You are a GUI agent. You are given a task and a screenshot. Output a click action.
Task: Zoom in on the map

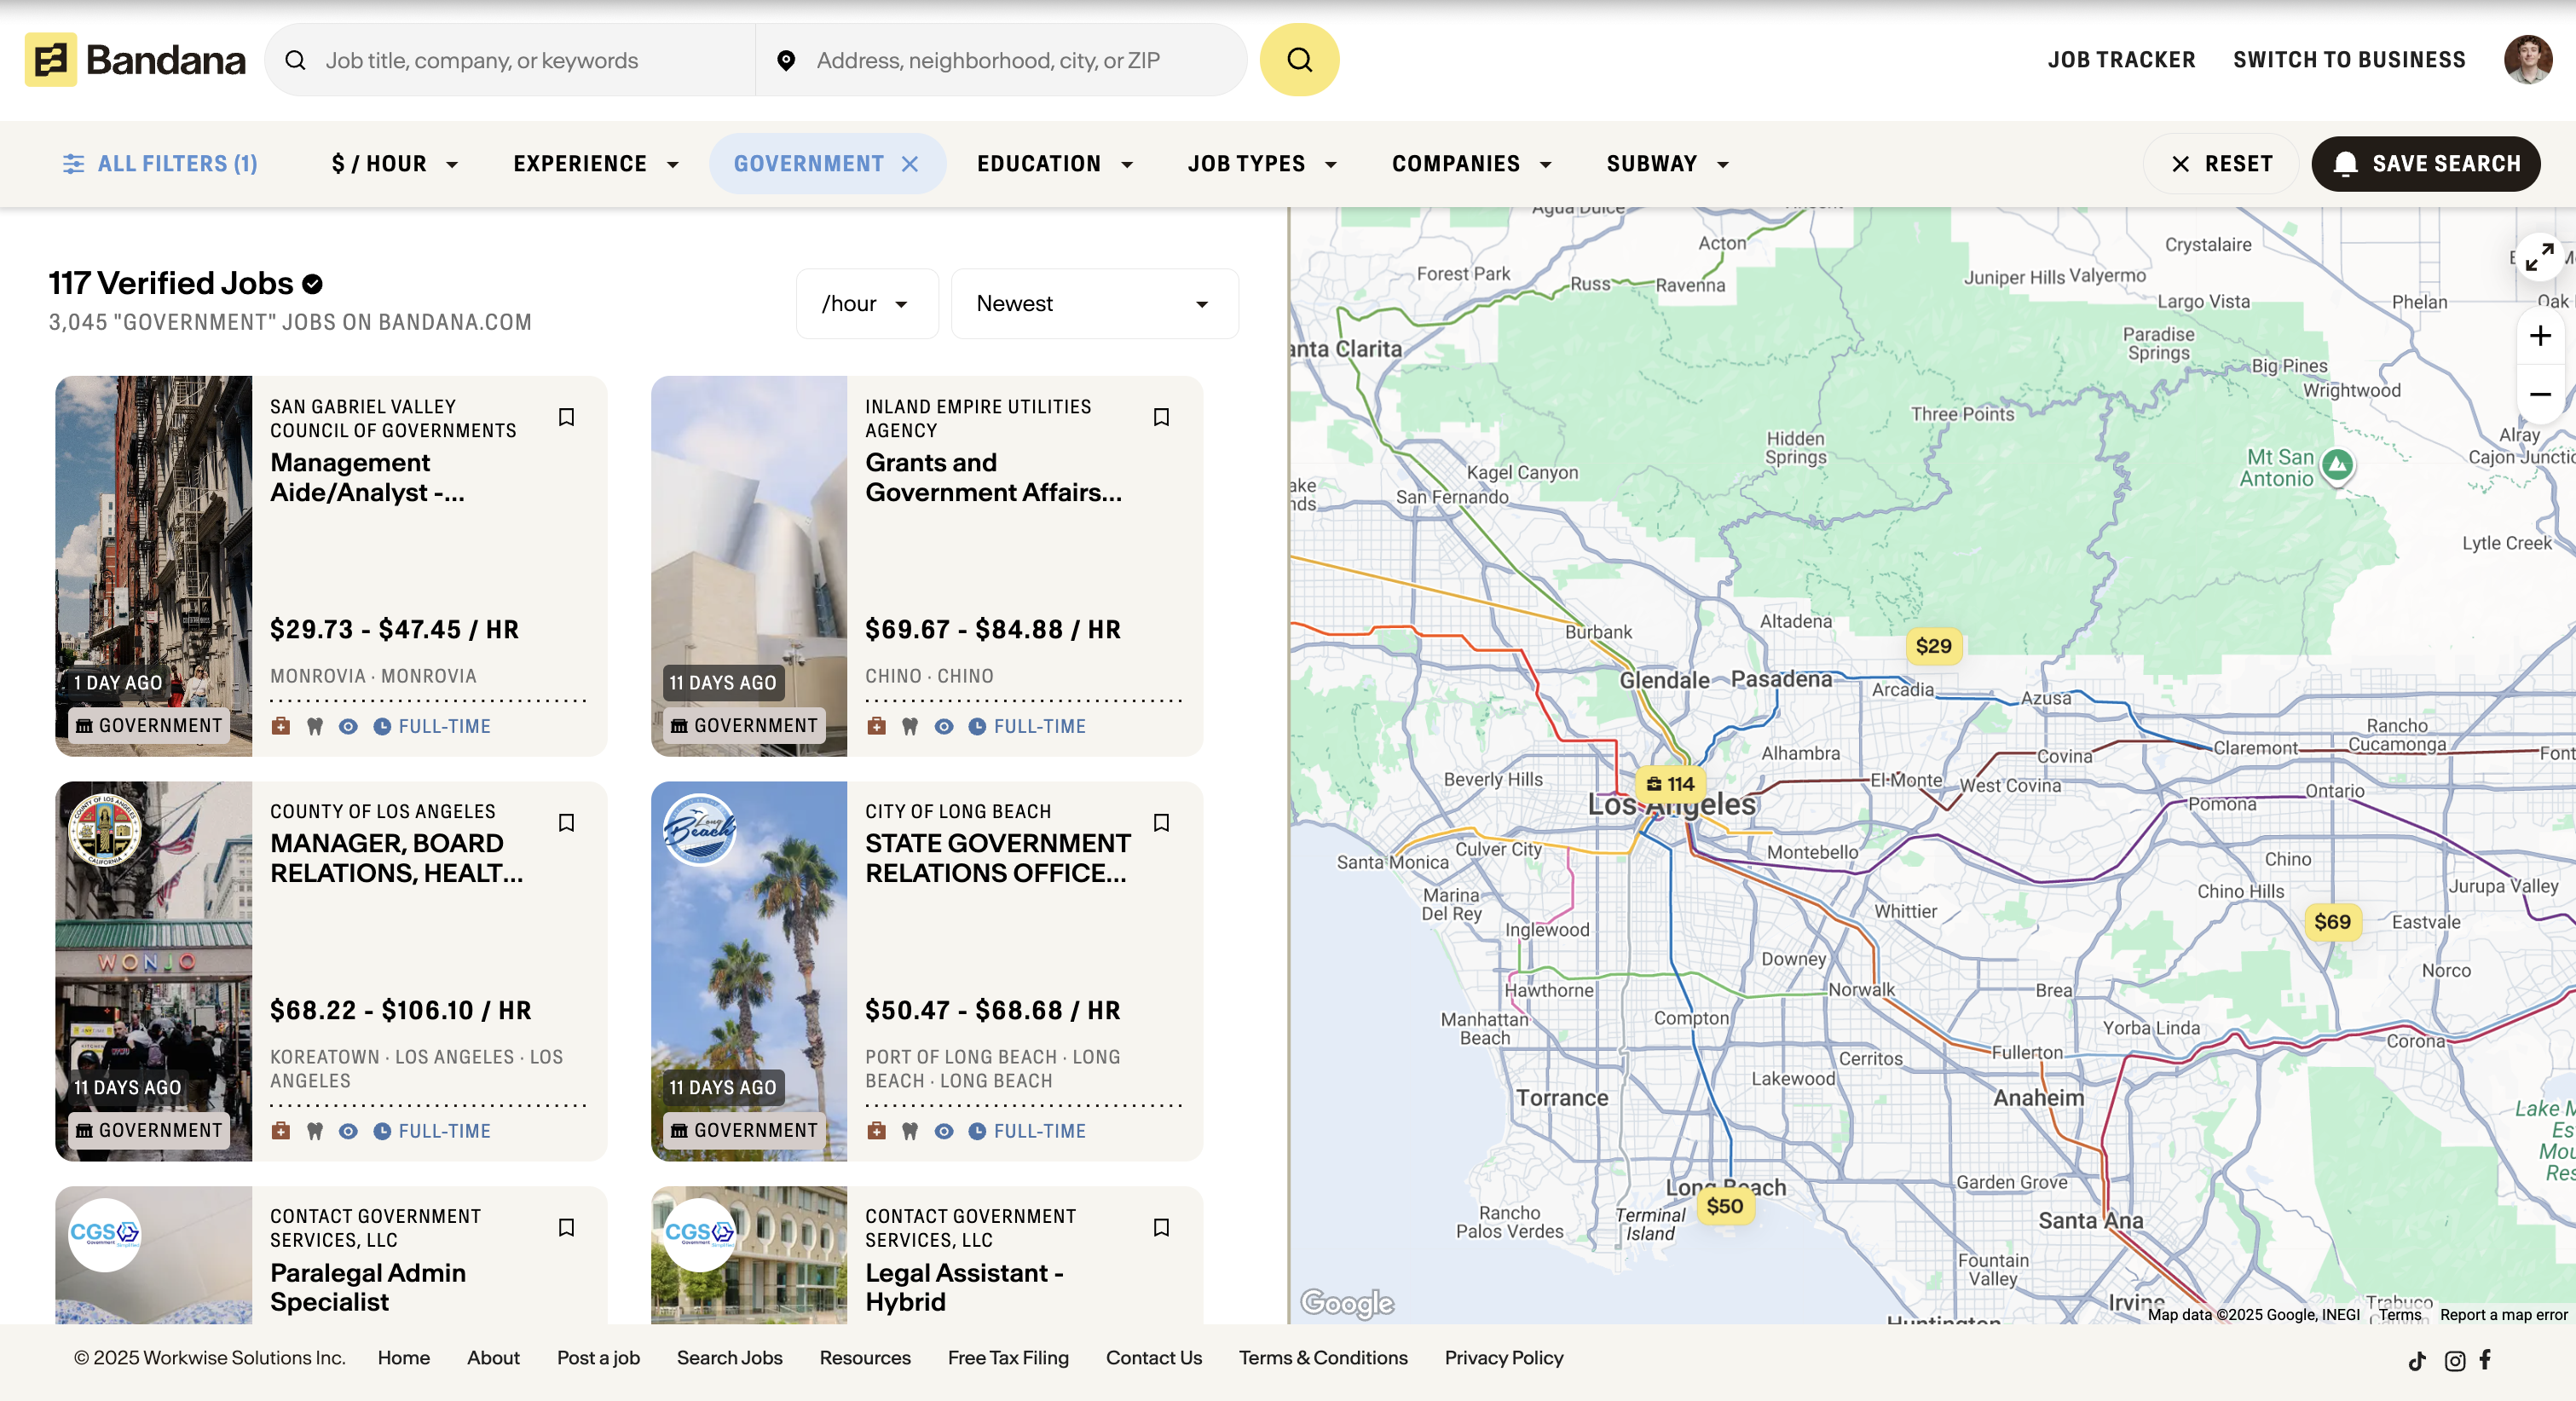(x=2539, y=336)
